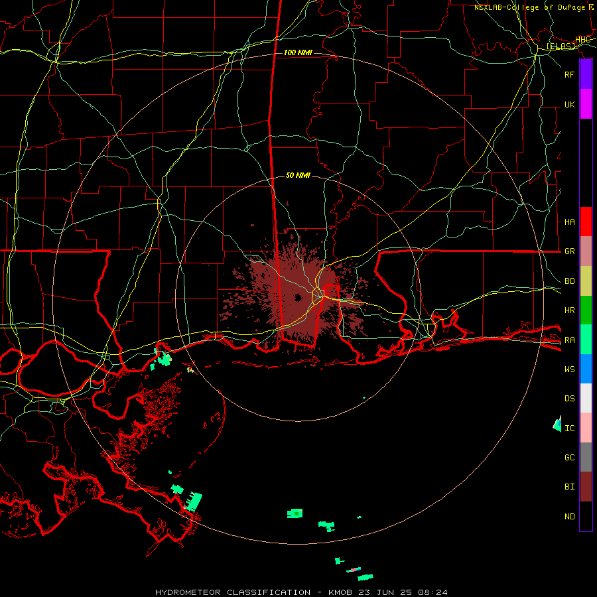The image size is (597, 597).
Task: Click the "HHC" product code text
Action: click(x=583, y=40)
